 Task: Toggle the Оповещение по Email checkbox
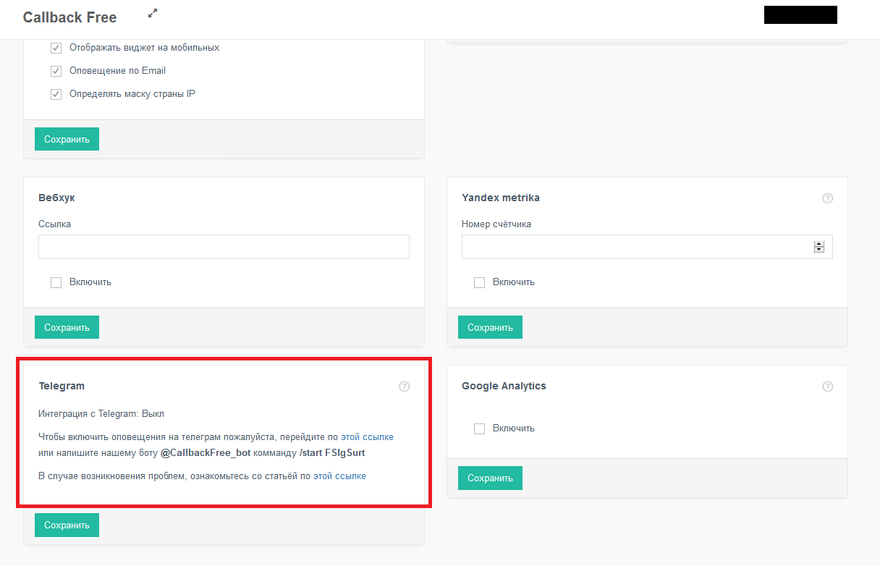[x=56, y=72]
